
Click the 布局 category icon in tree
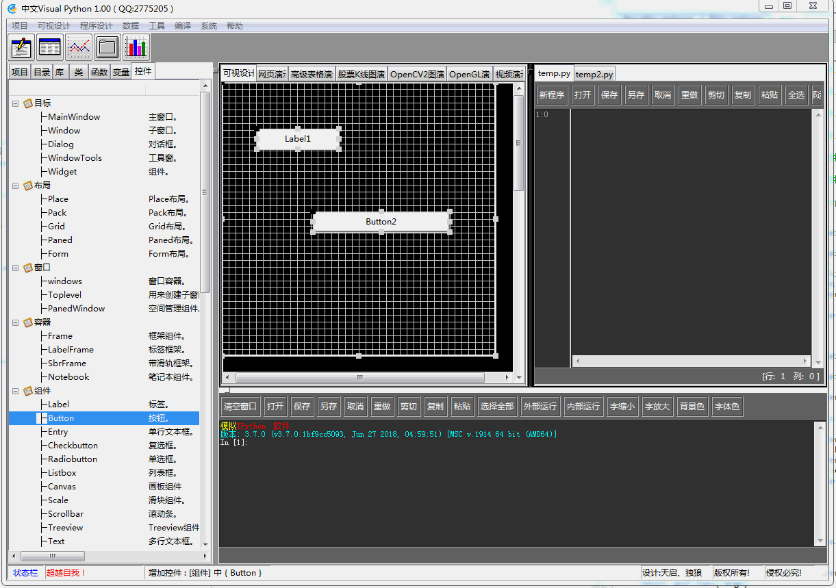[28, 186]
